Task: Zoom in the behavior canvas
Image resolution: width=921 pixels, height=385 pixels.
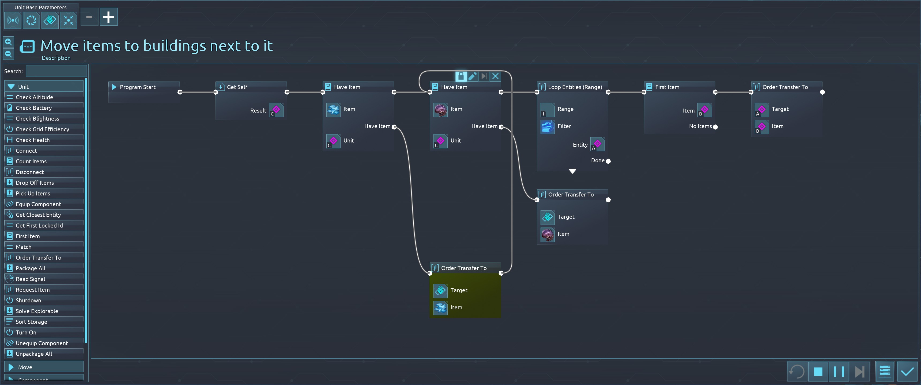Action: [9, 42]
